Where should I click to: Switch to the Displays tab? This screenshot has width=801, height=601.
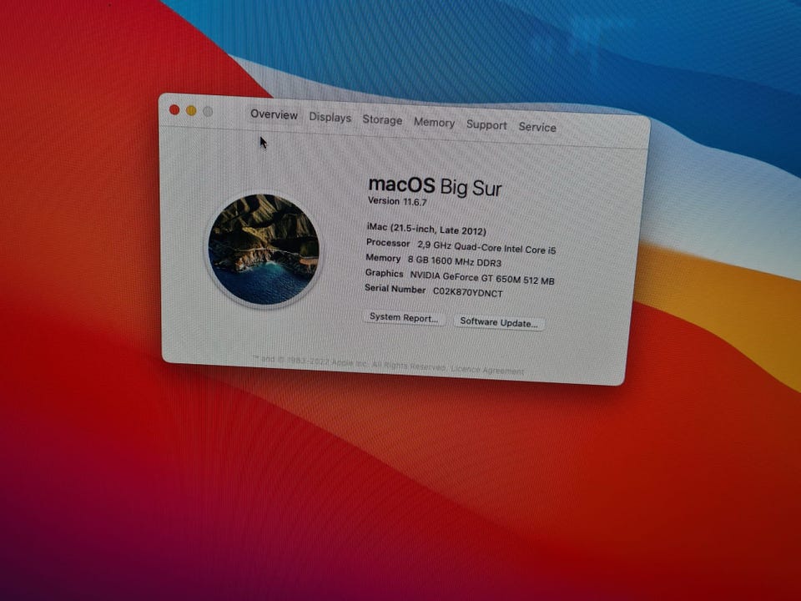330,118
